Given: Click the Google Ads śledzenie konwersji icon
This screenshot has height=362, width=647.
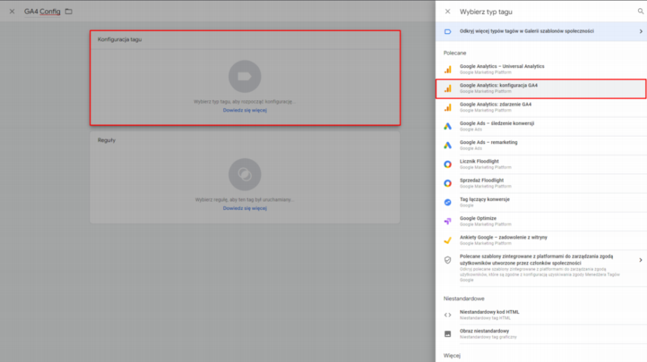Looking at the screenshot, I should coord(447,126).
